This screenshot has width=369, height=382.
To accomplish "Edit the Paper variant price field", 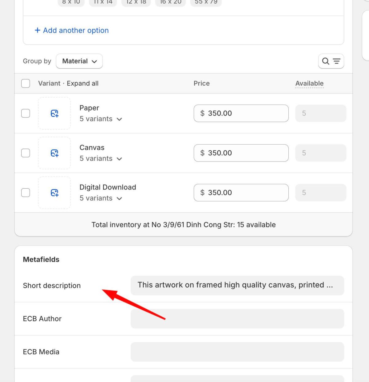I will pyautogui.click(x=241, y=113).
